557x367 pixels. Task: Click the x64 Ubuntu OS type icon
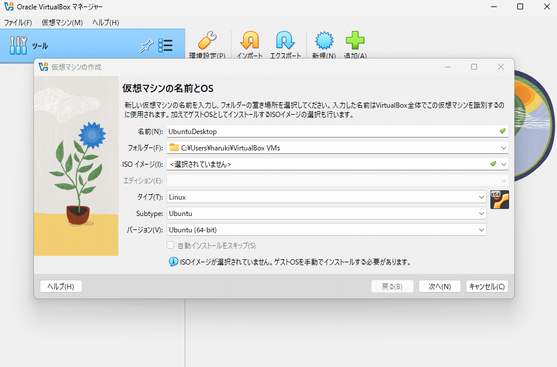click(500, 200)
